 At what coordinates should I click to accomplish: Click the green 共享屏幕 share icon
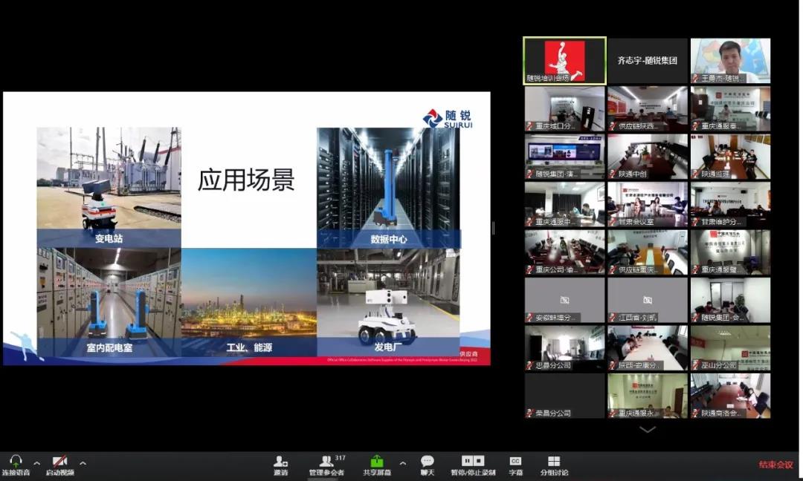click(x=376, y=461)
